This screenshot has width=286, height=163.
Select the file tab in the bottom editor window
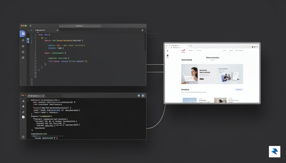click(x=37, y=96)
